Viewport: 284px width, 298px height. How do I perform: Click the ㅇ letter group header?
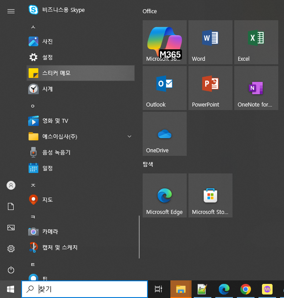pos(33,106)
